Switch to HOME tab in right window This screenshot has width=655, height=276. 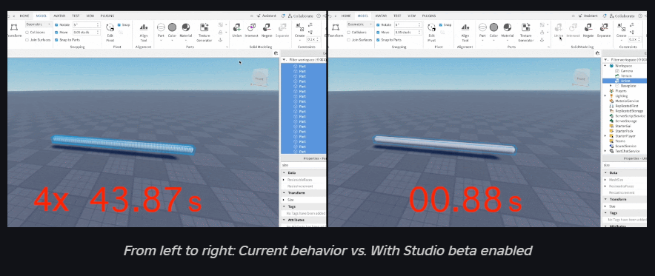pos(346,16)
